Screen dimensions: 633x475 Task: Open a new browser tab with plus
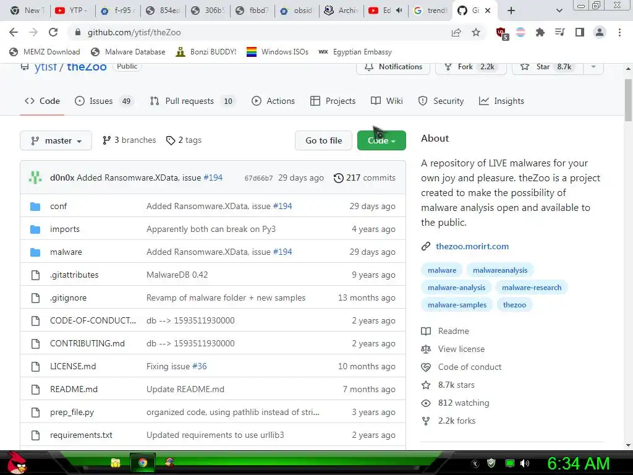(511, 11)
